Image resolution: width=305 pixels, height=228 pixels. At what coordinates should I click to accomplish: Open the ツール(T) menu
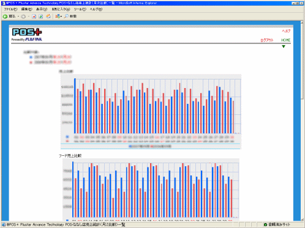[80, 9]
